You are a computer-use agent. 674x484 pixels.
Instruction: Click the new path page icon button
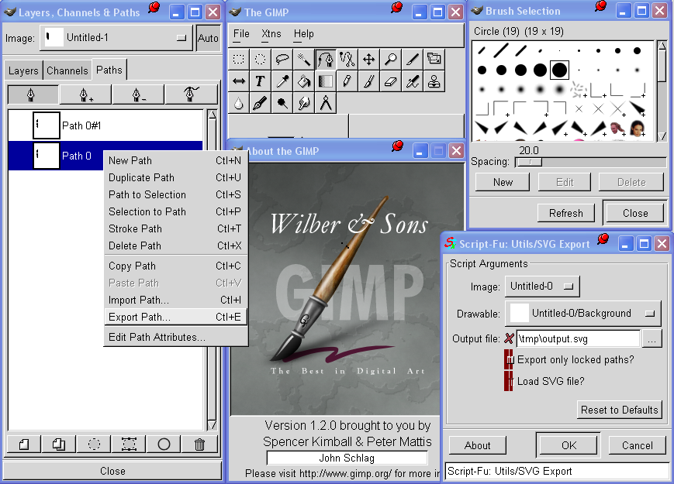pyautogui.click(x=24, y=444)
